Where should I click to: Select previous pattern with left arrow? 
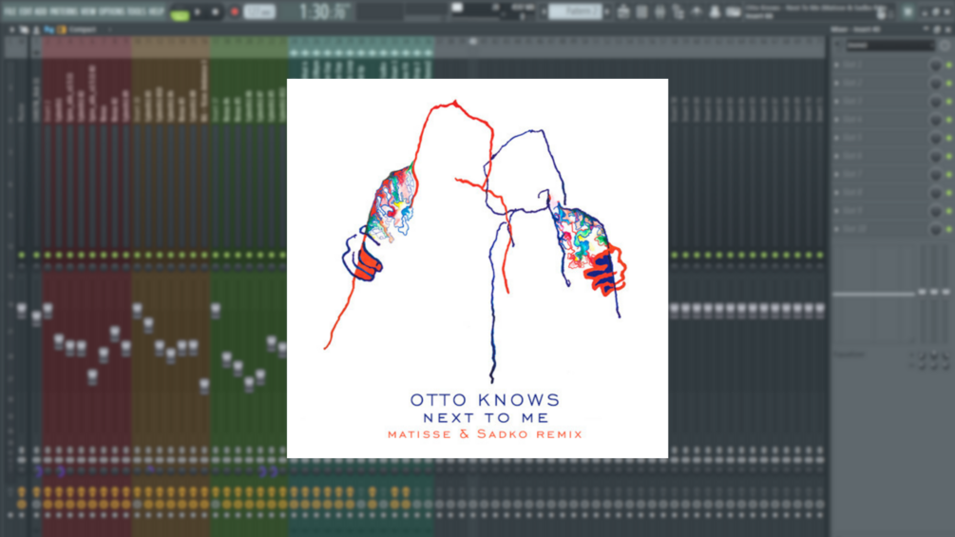pyautogui.click(x=544, y=11)
